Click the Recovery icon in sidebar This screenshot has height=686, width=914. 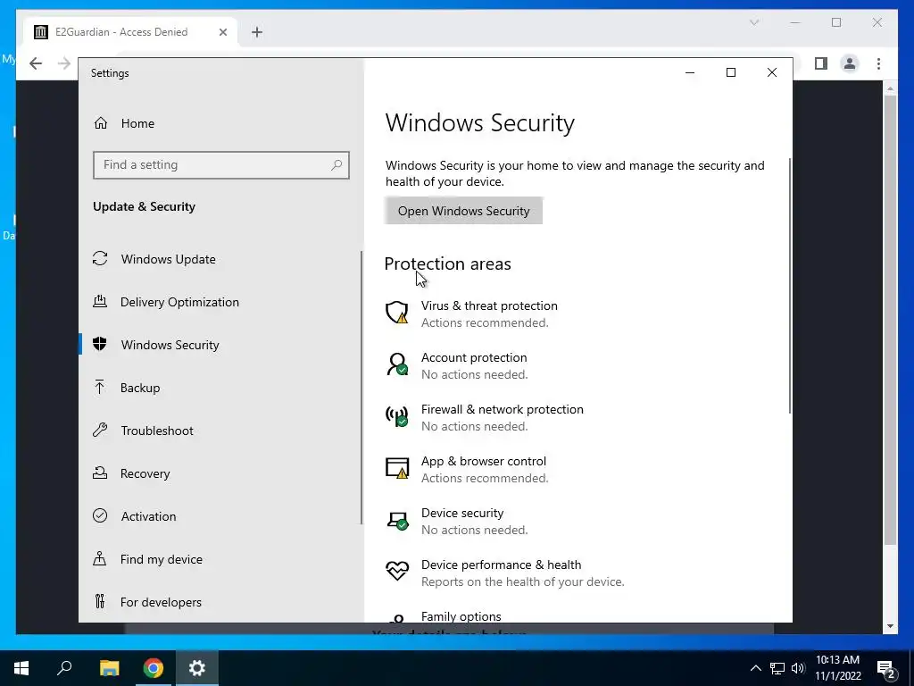pyautogui.click(x=100, y=473)
